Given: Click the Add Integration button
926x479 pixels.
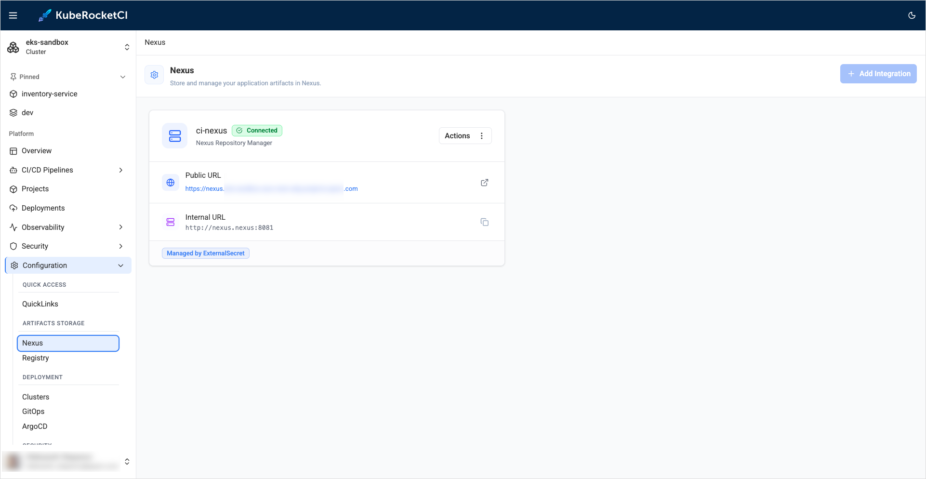Looking at the screenshot, I should tap(878, 74).
